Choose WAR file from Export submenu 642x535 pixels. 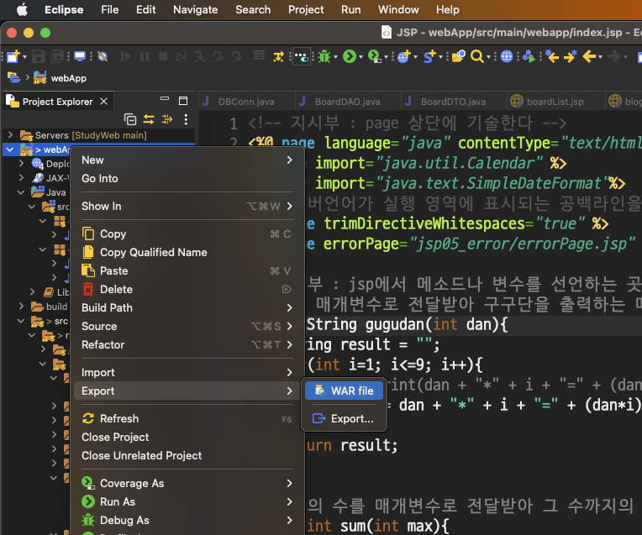coord(344,391)
